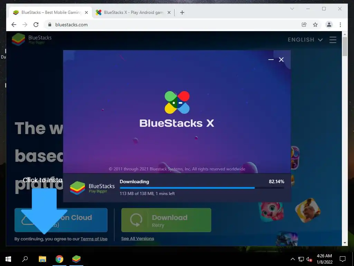This screenshot has width=354, height=266.
Task: Click the BlueStacks taskbar icon
Action: tap(76, 259)
